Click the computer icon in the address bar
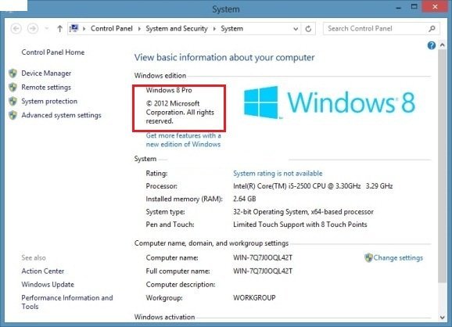The image size is (452, 327). [x=74, y=28]
